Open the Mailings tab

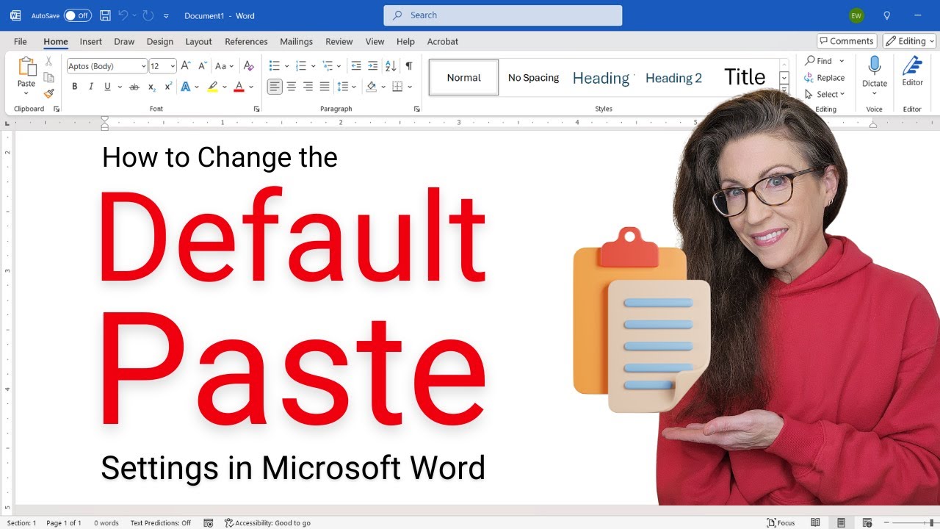click(296, 41)
